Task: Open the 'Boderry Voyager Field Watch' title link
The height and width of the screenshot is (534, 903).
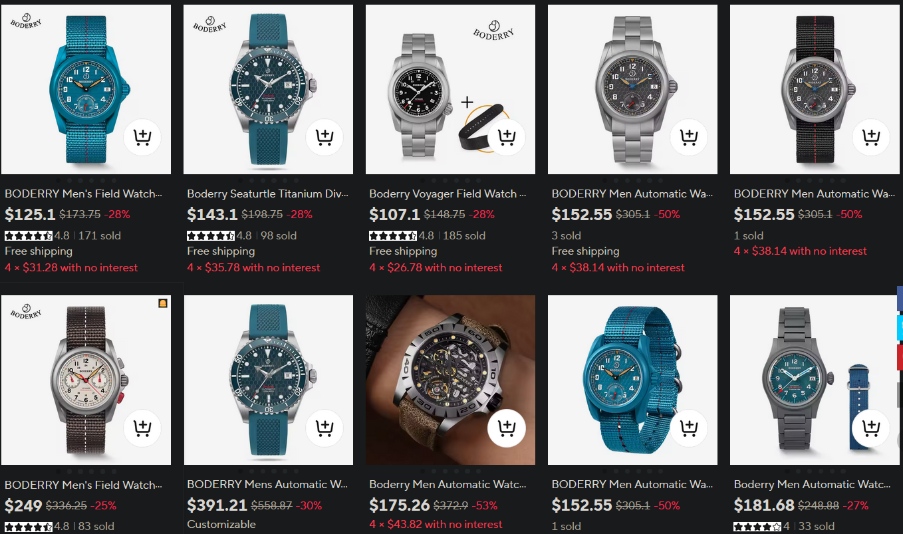Action: 448,194
